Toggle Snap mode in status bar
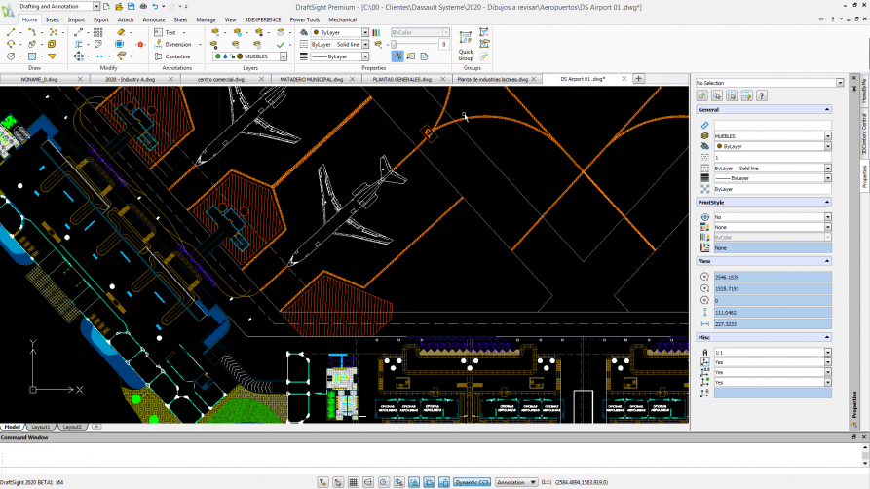The height and width of the screenshot is (489, 870). pos(338,482)
